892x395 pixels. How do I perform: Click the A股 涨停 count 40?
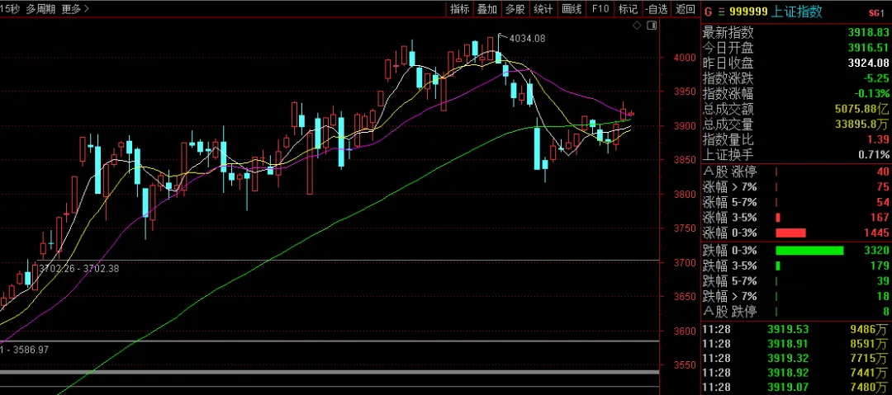point(882,172)
